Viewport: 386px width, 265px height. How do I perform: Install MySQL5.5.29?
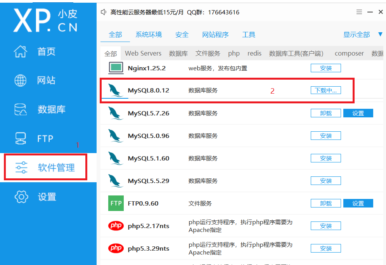(326, 181)
